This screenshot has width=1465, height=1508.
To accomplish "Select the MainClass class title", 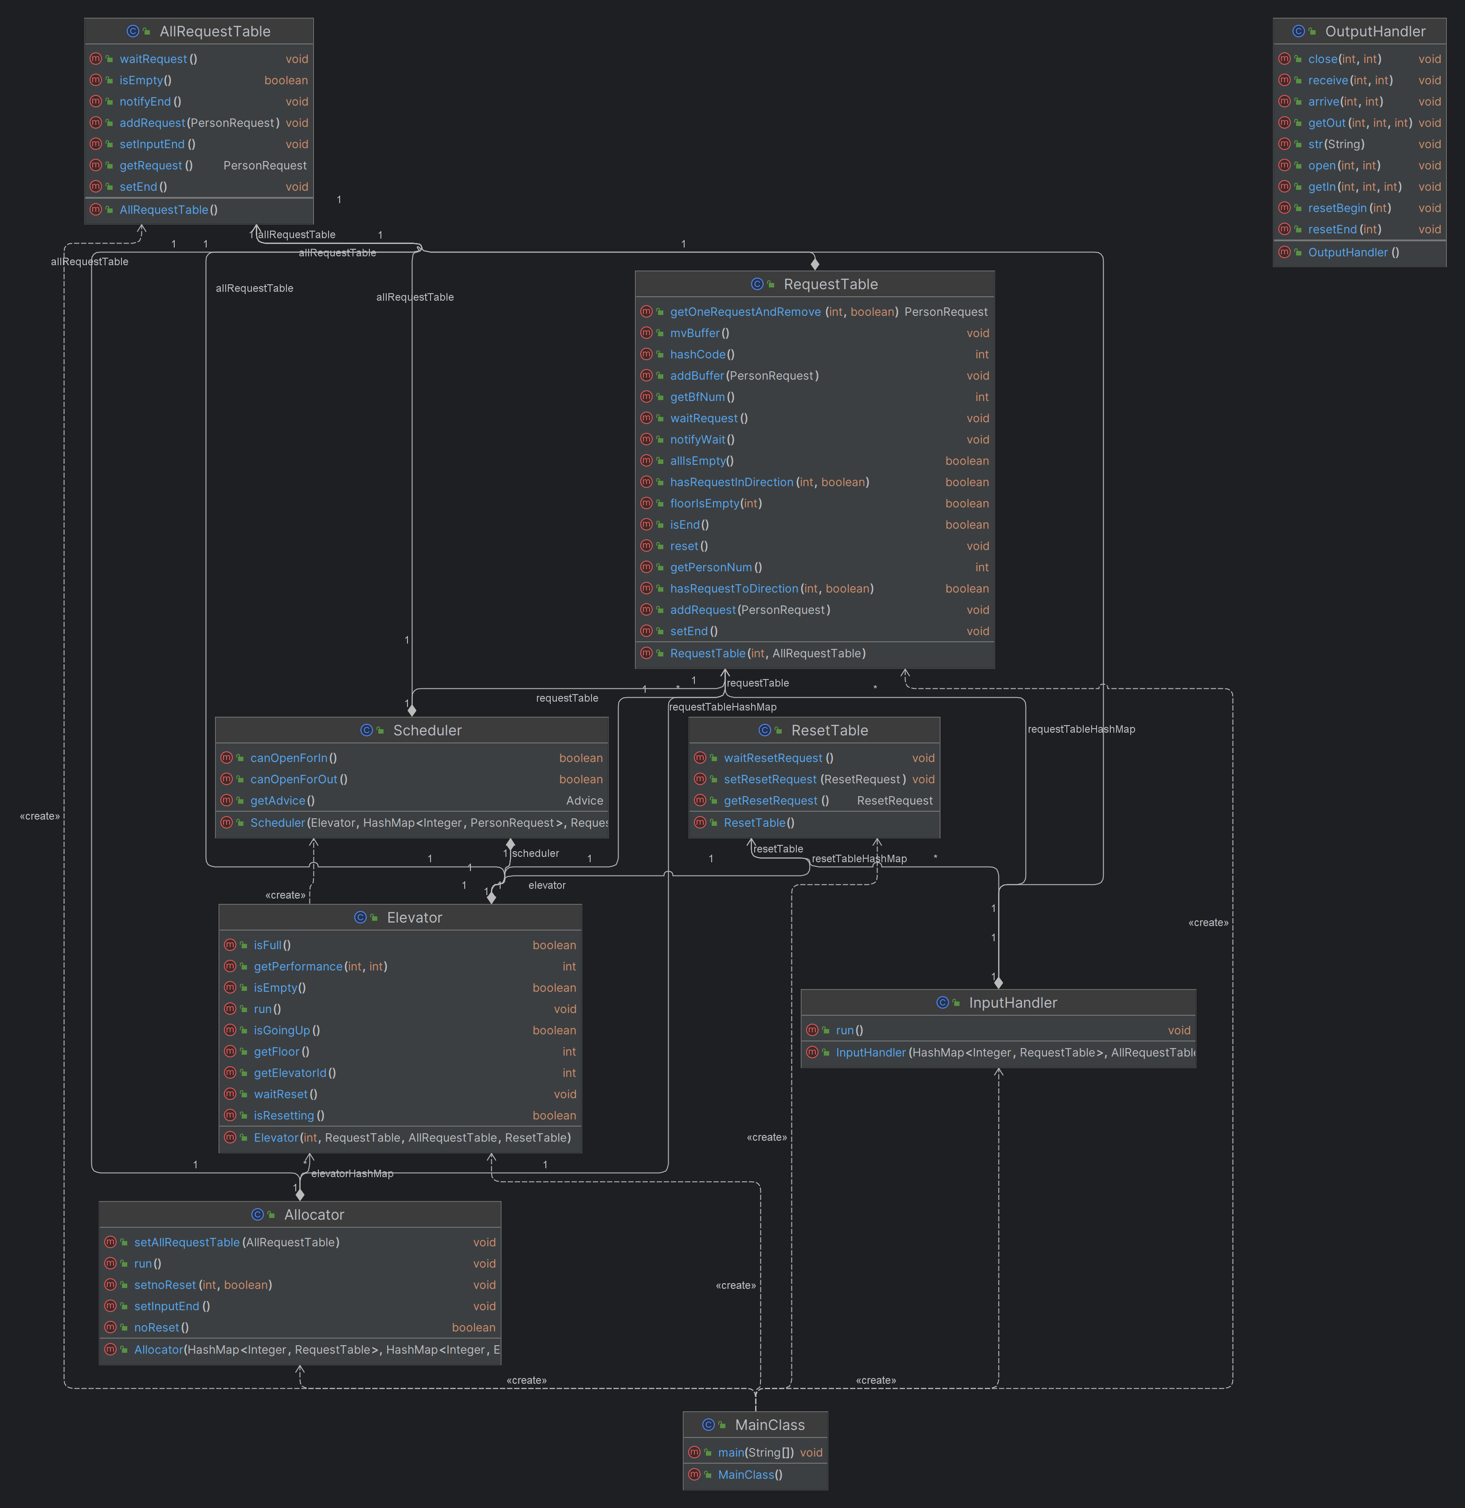I will [x=769, y=1425].
